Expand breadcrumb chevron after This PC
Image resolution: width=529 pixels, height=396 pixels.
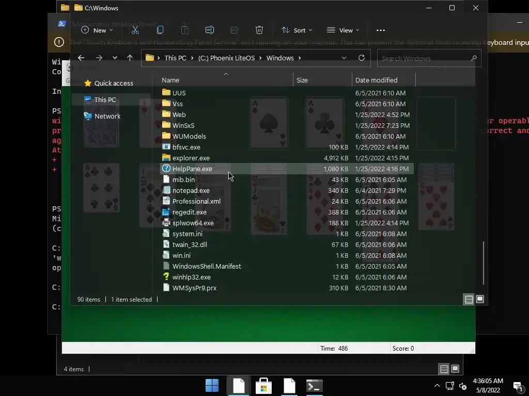[192, 58]
